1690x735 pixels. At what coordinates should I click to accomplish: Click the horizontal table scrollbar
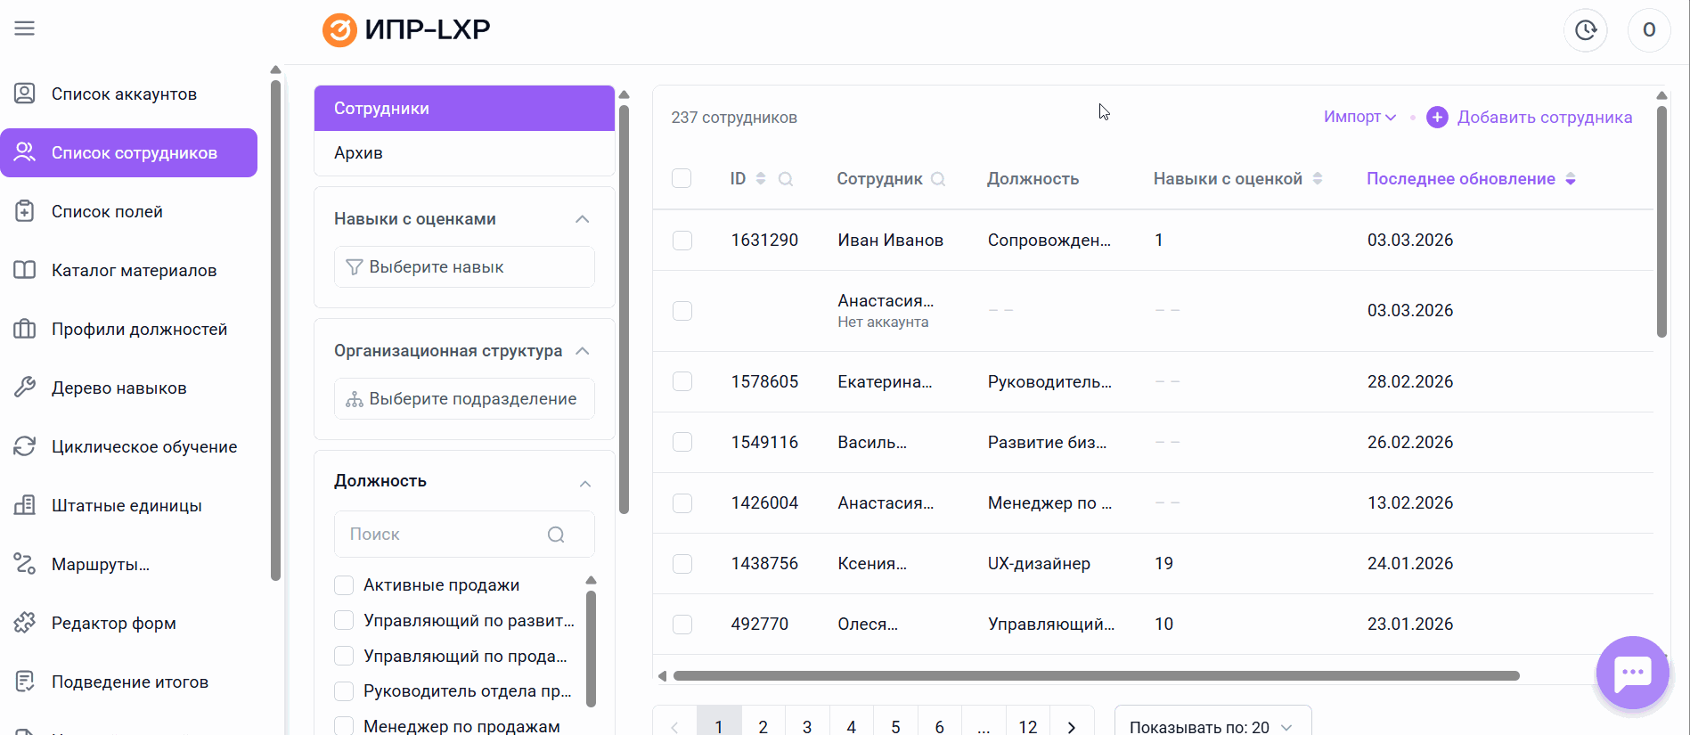(1096, 676)
